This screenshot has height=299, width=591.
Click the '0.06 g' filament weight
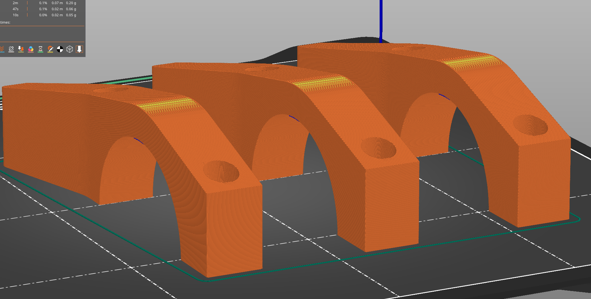pyautogui.click(x=71, y=9)
